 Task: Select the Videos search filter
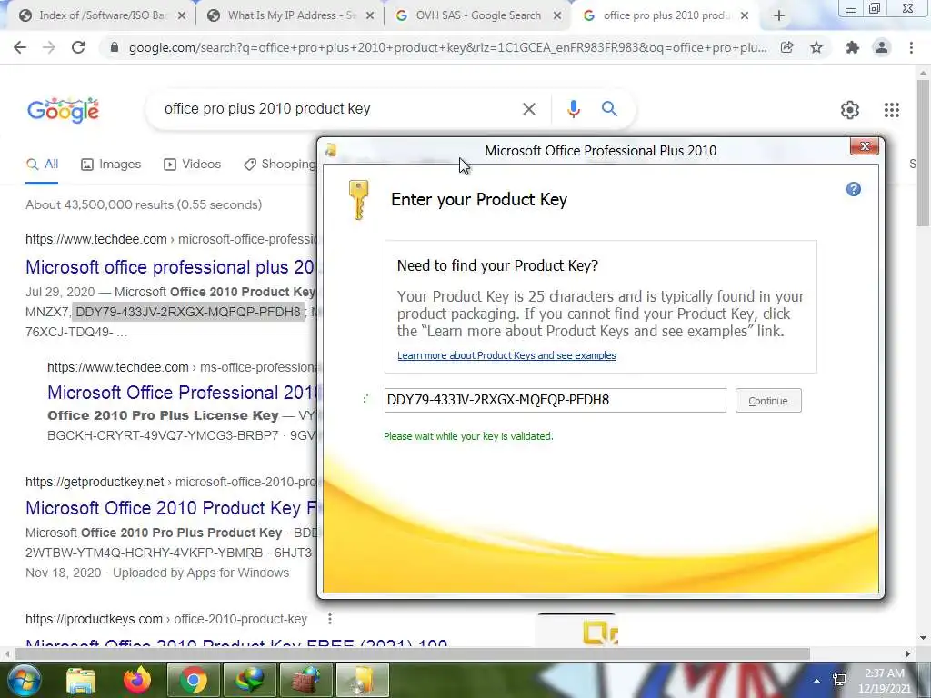[193, 165]
